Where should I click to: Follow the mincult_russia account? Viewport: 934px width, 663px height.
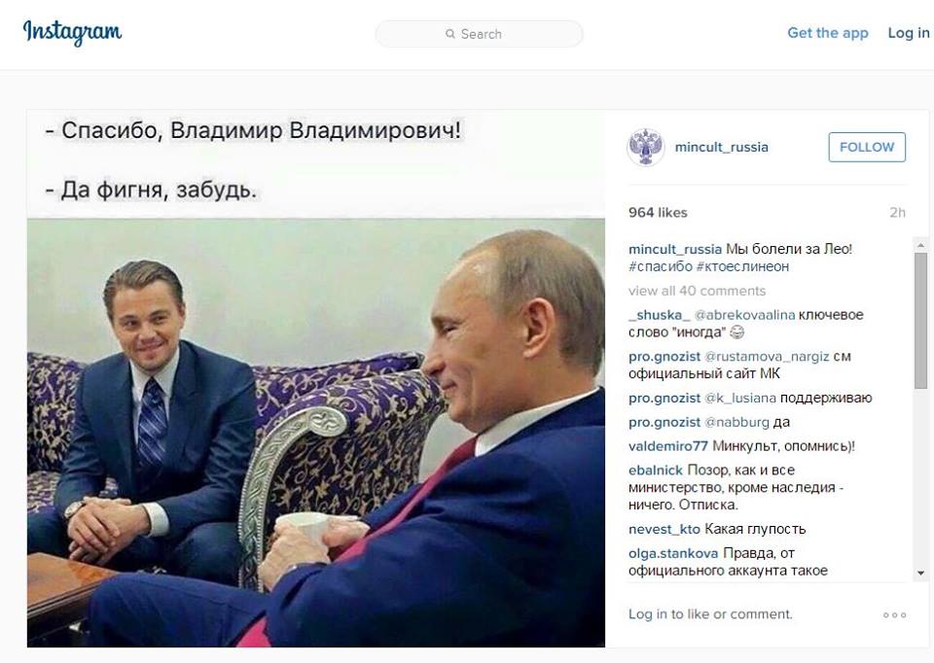click(867, 147)
